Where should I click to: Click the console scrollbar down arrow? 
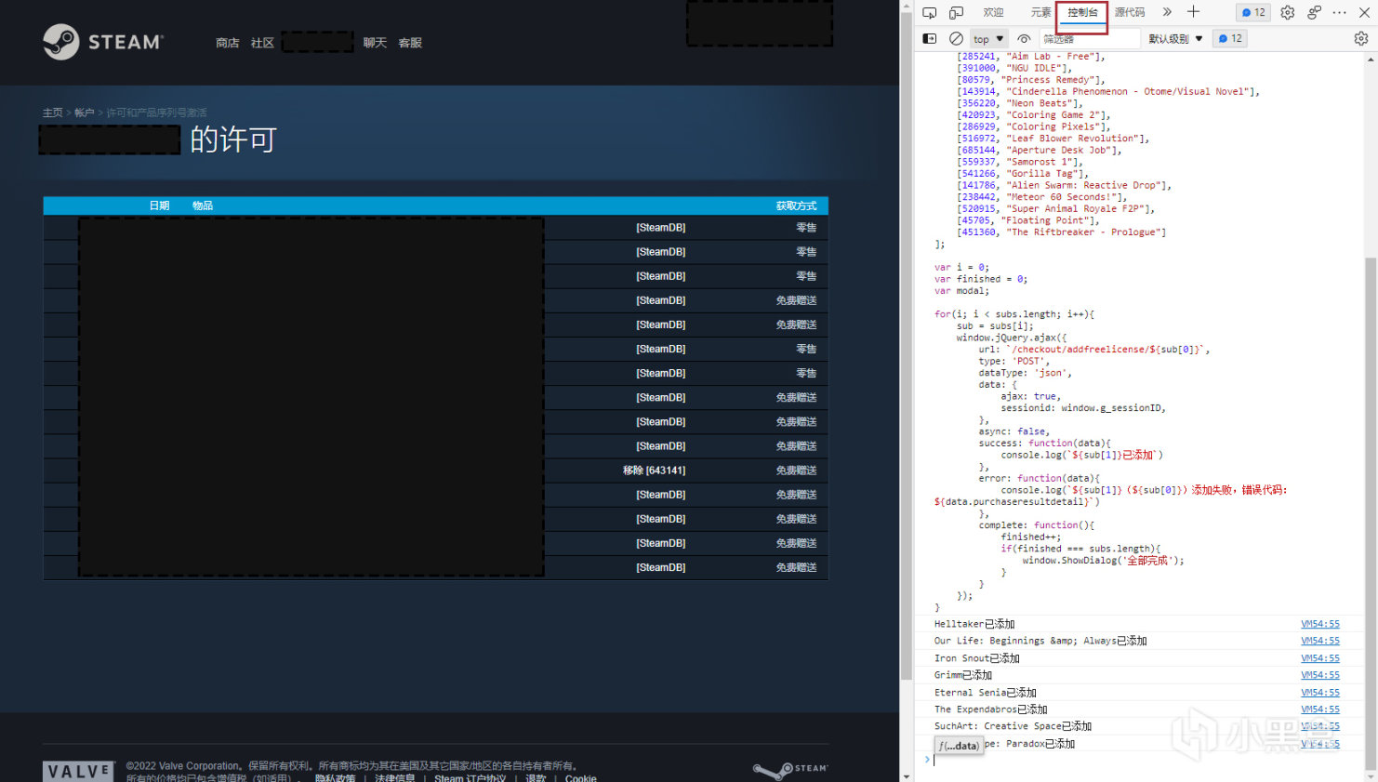(1371, 775)
